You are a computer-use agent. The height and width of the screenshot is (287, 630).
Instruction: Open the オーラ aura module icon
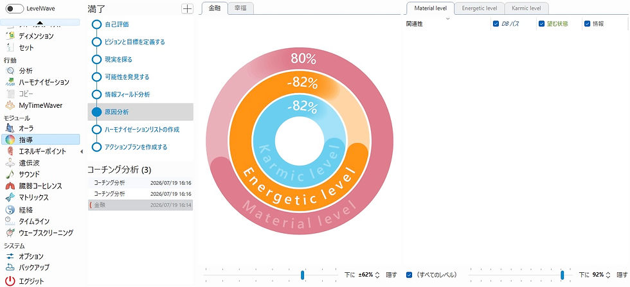click(x=10, y=128)
